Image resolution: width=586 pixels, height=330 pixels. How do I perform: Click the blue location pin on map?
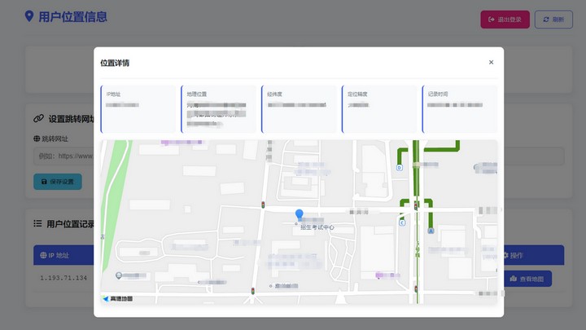299,214
